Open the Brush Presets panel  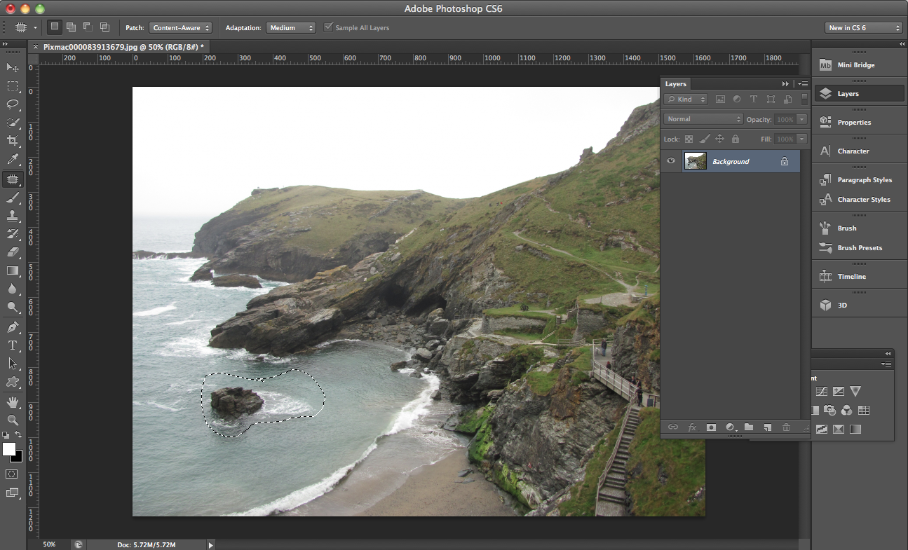click(x=860, y=248)
